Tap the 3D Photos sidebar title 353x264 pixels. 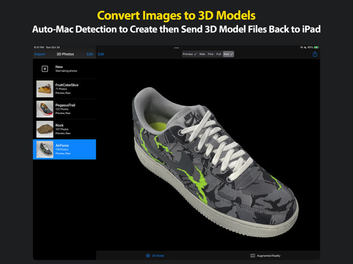point(65,54)
